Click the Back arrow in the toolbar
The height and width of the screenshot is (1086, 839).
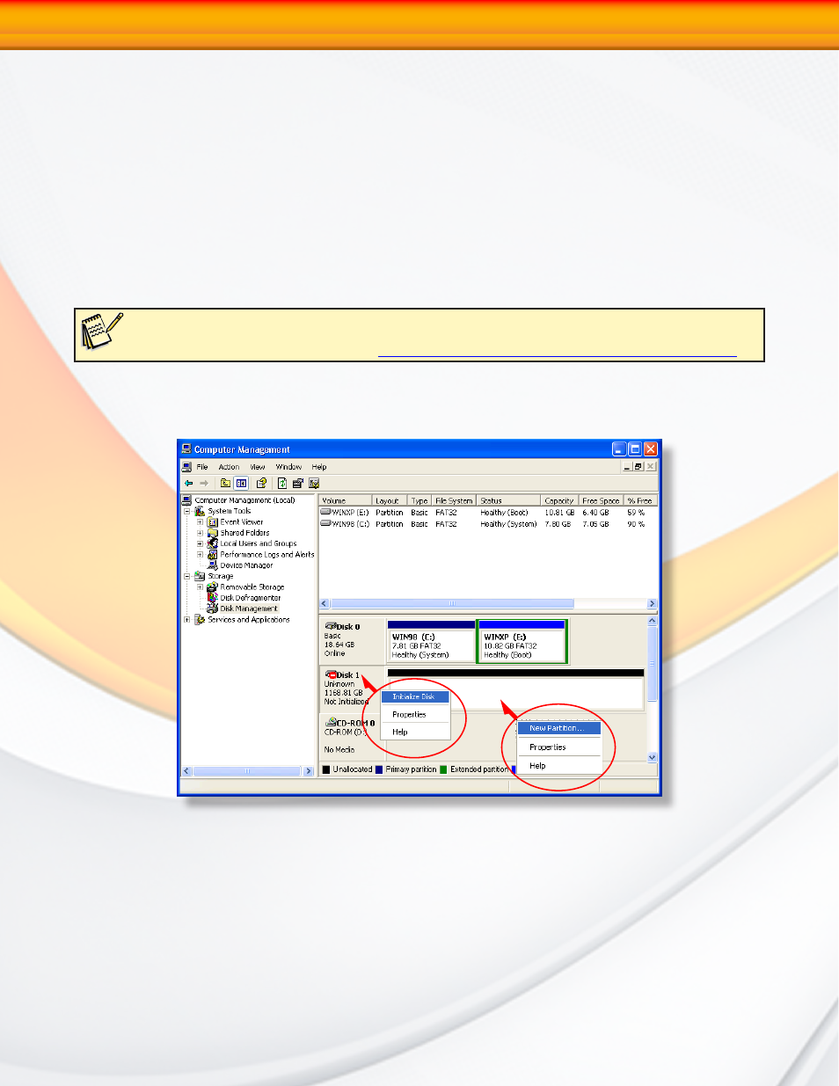pyautogui.click(x=188, y=483)
